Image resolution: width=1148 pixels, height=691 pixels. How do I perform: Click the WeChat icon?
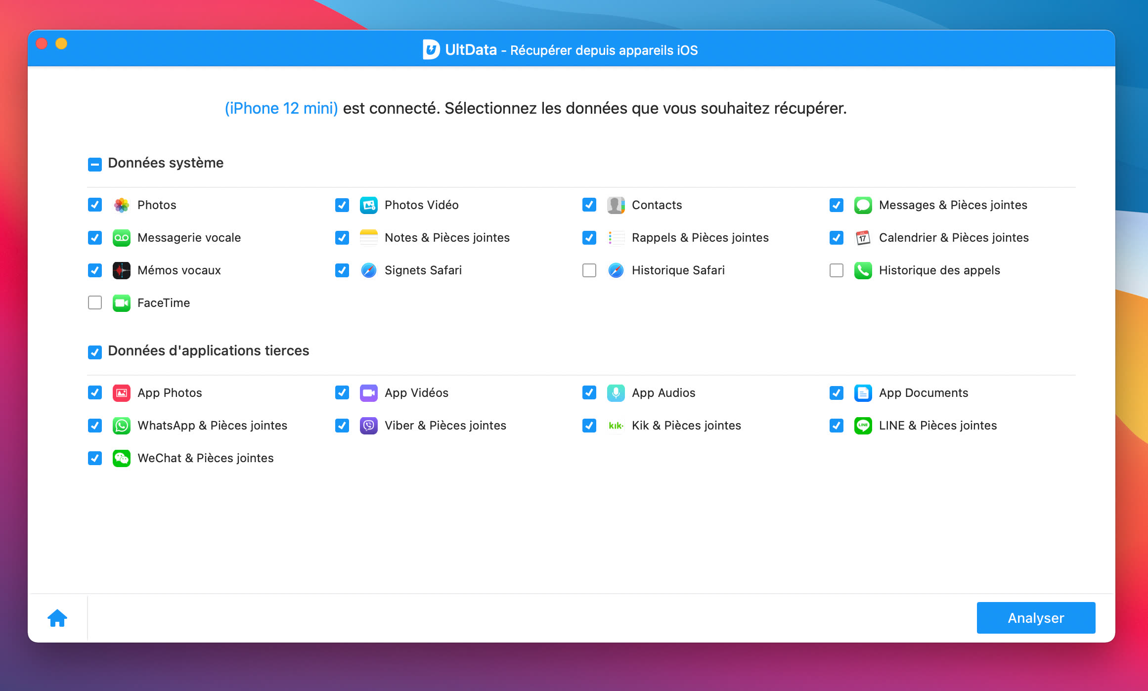click(121, 458)
